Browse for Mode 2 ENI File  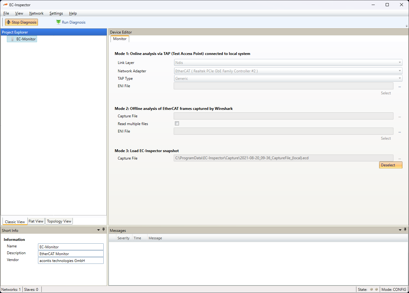click(x=399, y=132)
